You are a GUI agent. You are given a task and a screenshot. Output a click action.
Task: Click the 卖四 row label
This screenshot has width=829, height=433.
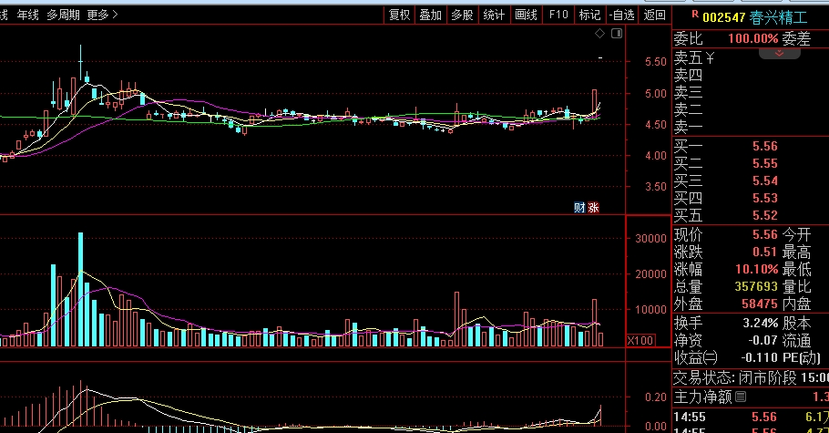[x=688, y=75]
